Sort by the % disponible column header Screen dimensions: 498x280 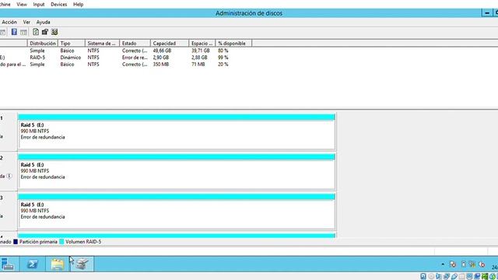[x=233, y=44]
